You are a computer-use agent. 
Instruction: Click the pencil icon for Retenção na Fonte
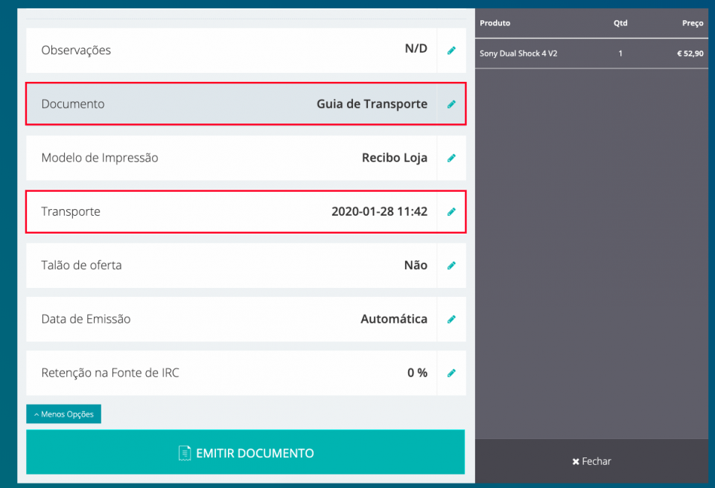coord(451,373)
